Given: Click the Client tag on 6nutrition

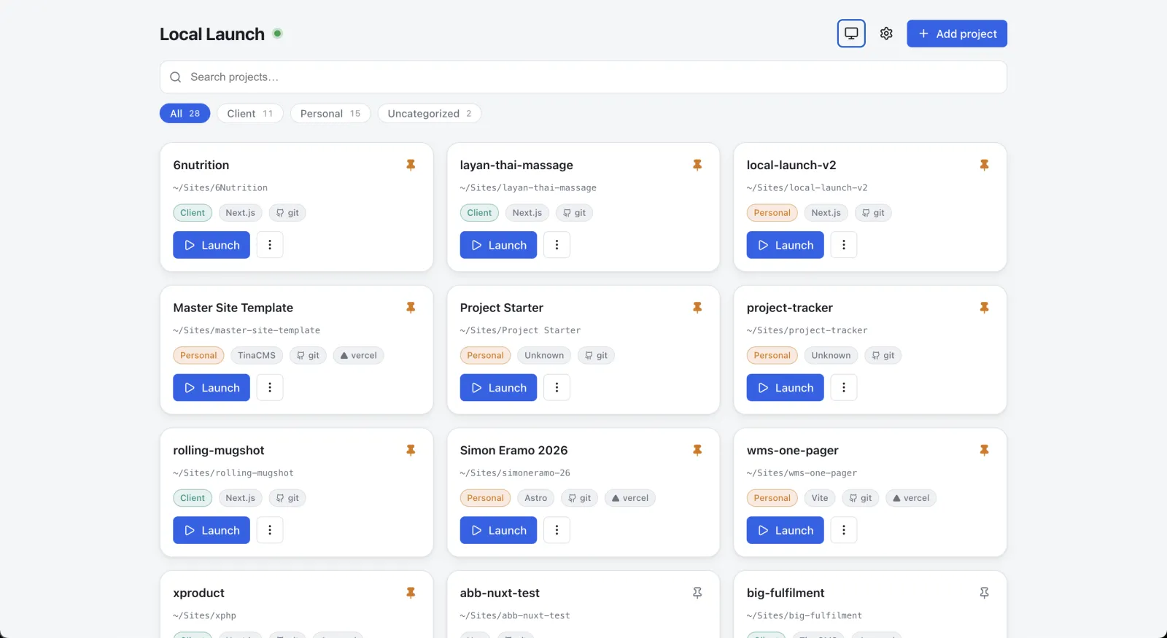Looking at the screenshot, I should pyautogui.click(x=193, y=213).
